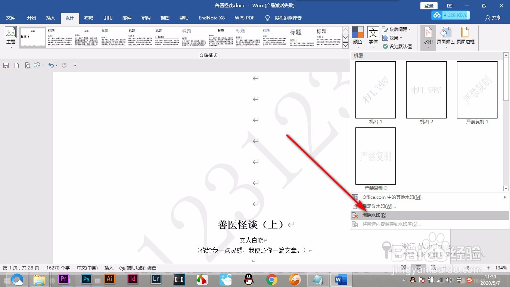Click the Undo arrow icon

(x=51, y=65)
